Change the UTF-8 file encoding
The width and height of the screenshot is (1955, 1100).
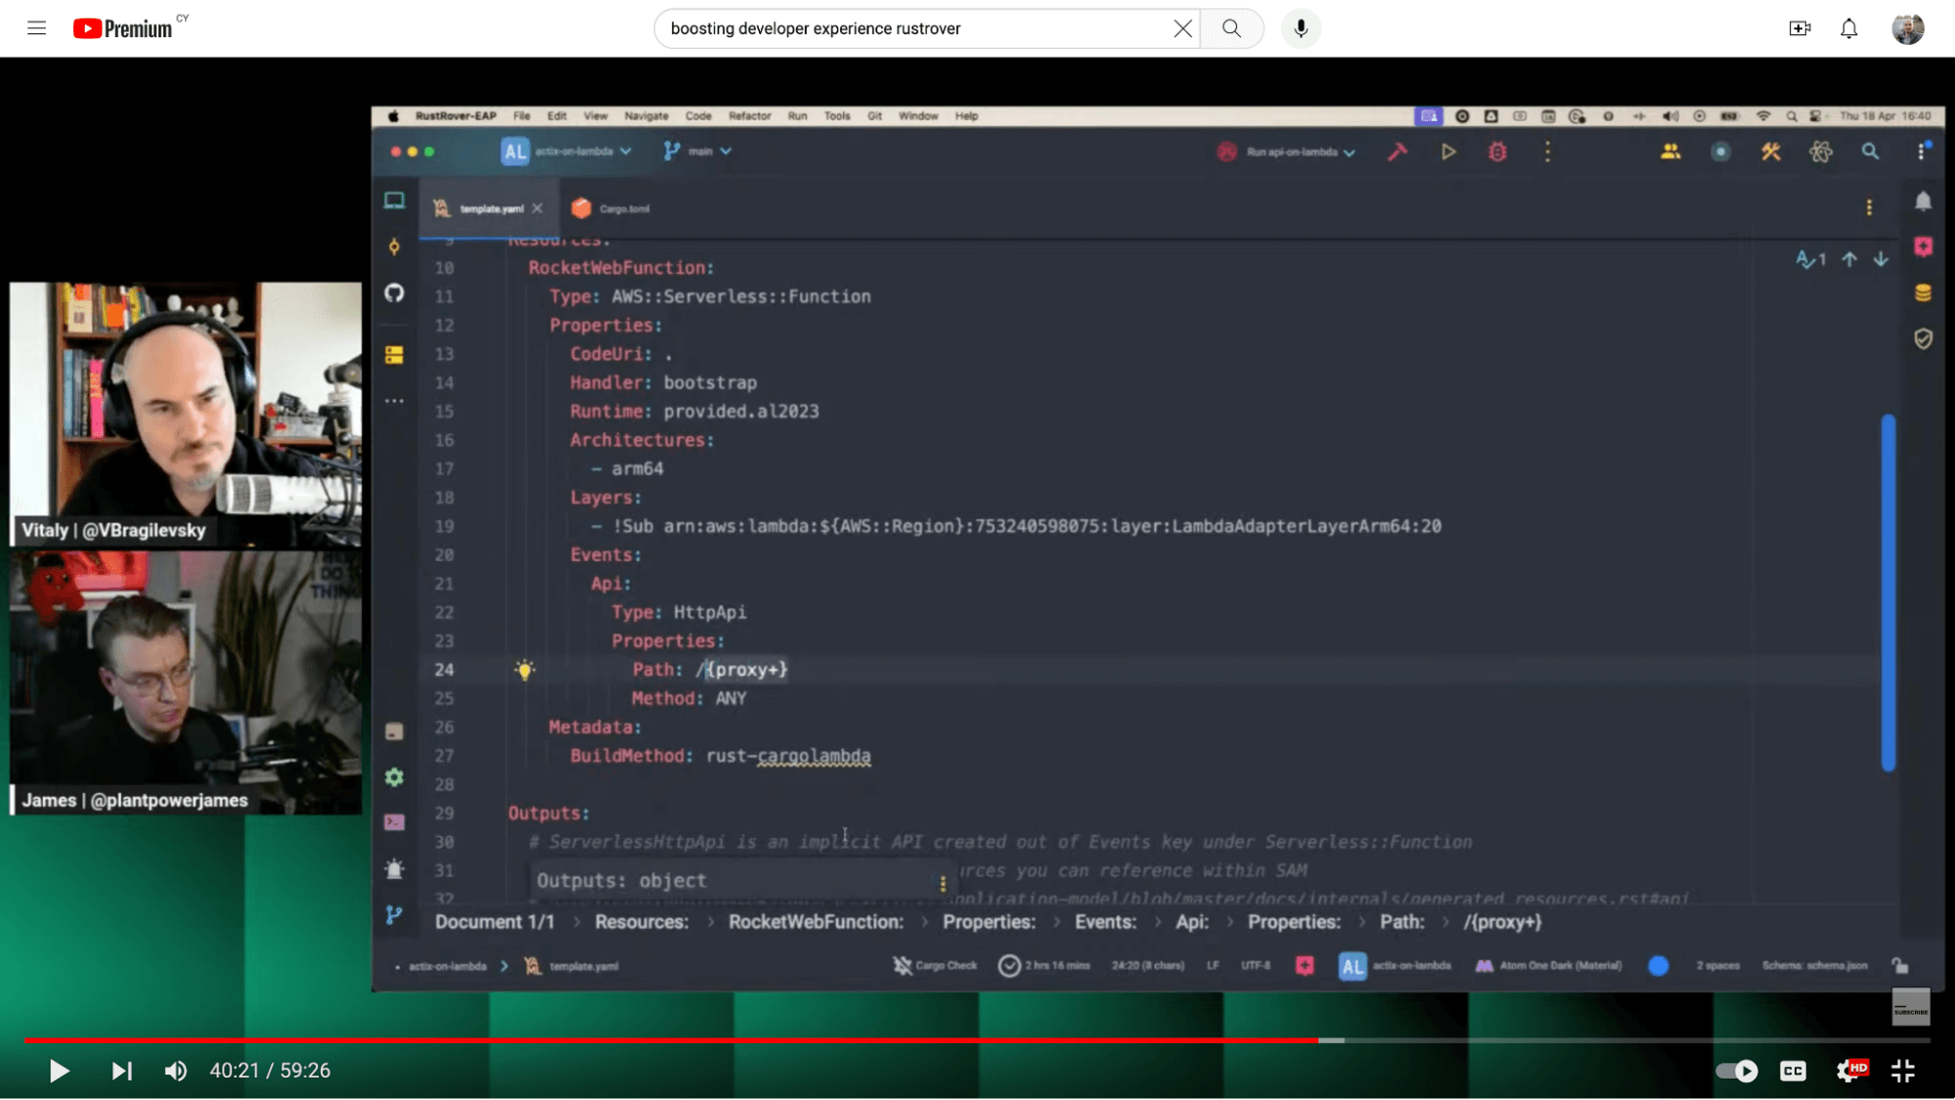[1255, 966]
